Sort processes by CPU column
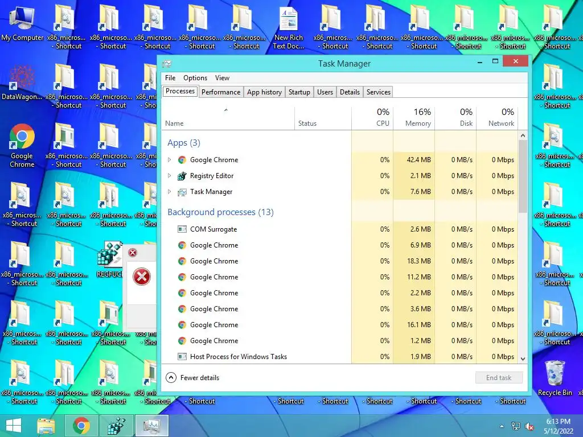The height and width of the screenshot is (437, 583). coord(372,118)
